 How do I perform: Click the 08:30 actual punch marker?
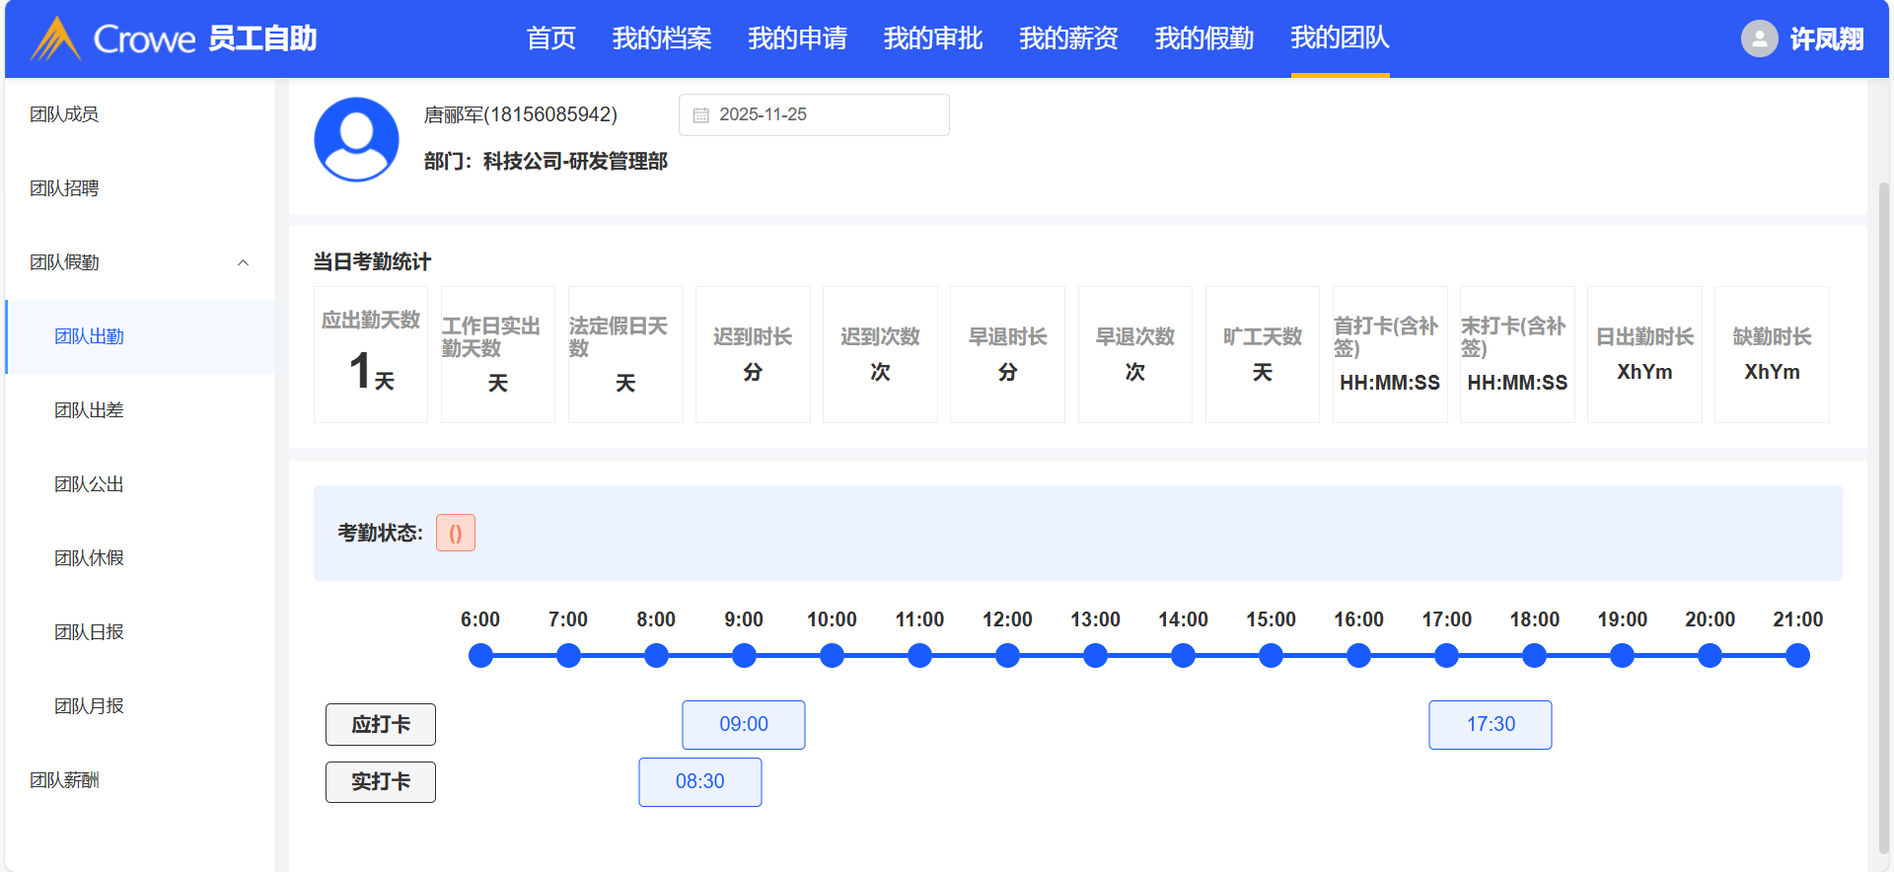700,782
